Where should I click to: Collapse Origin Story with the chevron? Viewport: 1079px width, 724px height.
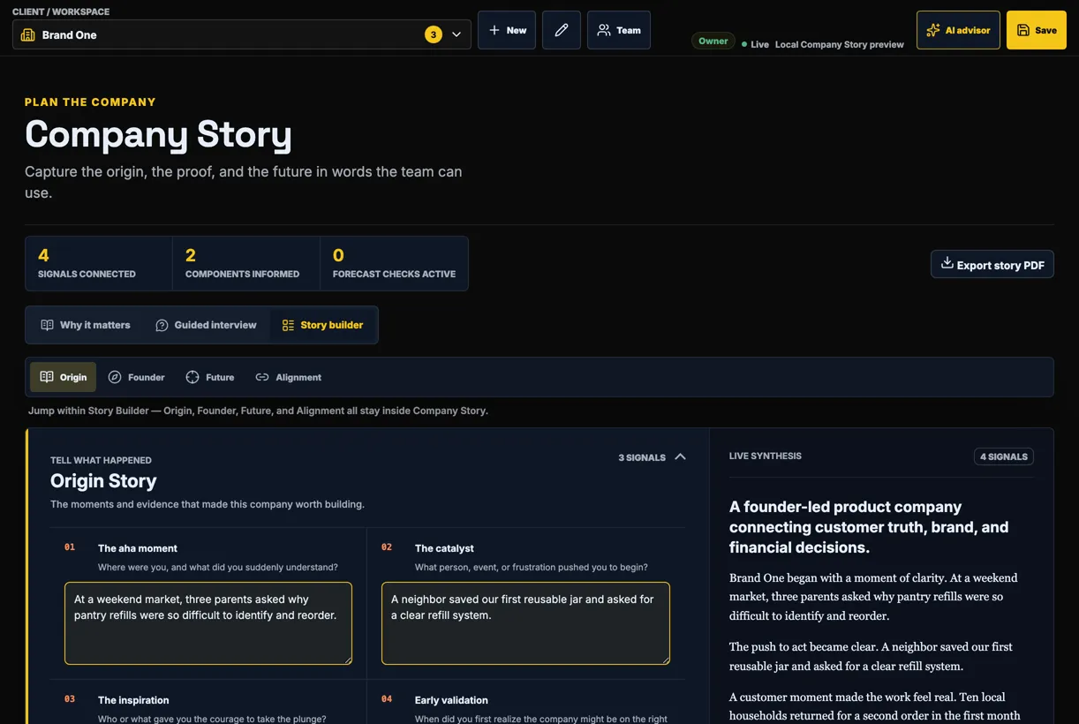[x=680, y=456]
